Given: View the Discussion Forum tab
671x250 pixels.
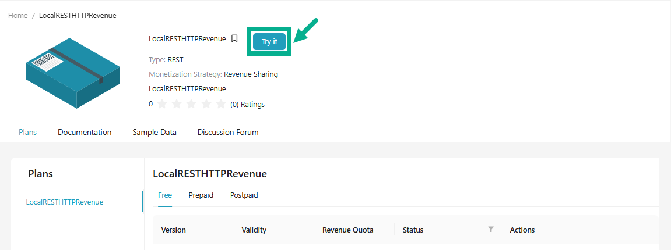Looking at the screenshot, I should pos(228,133).
